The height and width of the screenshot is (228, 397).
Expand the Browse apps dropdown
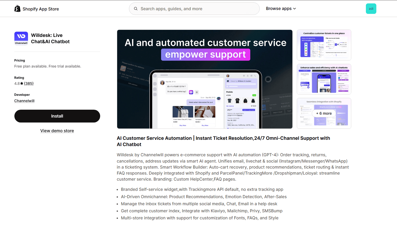pos(281,9)
